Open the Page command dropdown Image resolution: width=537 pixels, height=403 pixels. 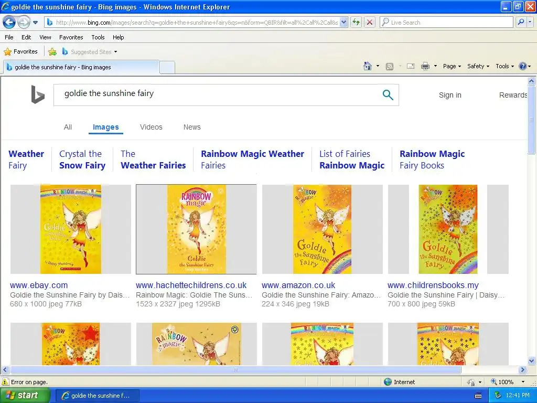click(452, 66)
